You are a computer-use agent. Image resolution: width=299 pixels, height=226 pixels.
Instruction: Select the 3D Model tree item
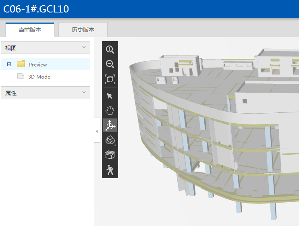[39, 77]
